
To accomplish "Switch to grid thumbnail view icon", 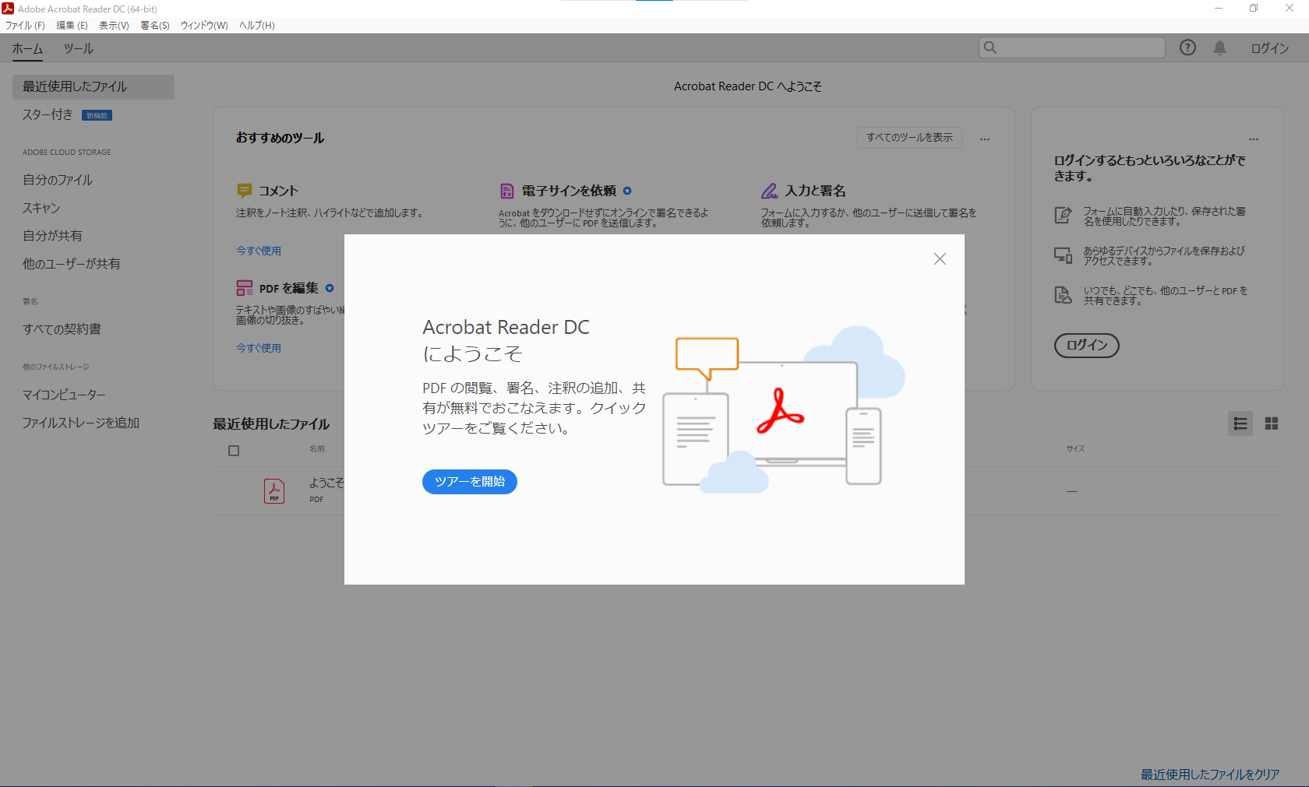I will point(1272,423).
